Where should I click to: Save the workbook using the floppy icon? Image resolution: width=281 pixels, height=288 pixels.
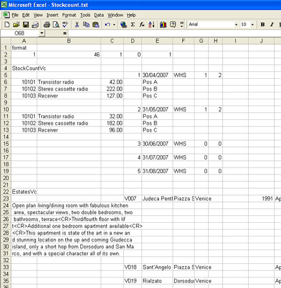(25, 25)
